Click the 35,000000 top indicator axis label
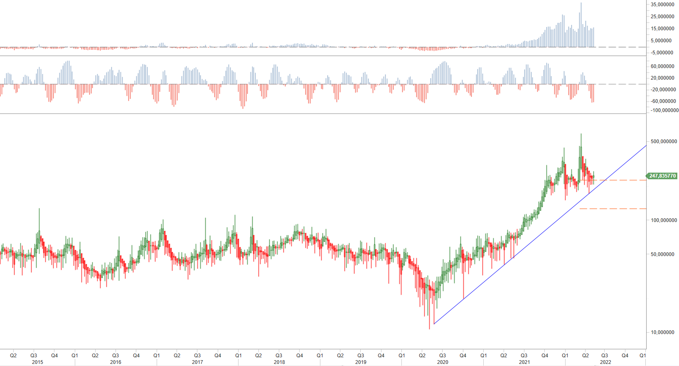The image size is (679, 366). coord(662,5)
